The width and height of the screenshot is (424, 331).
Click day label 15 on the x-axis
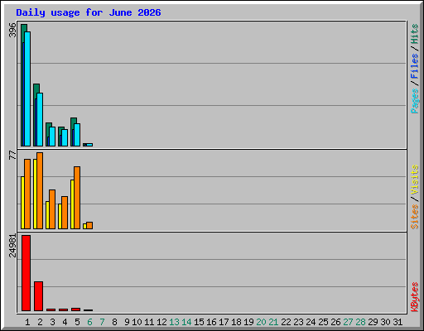[x=199, y=322]
